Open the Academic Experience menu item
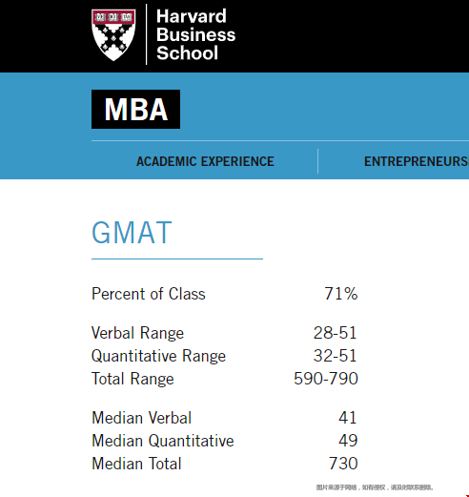Screen dimensions: 469x497 [205, 161]
